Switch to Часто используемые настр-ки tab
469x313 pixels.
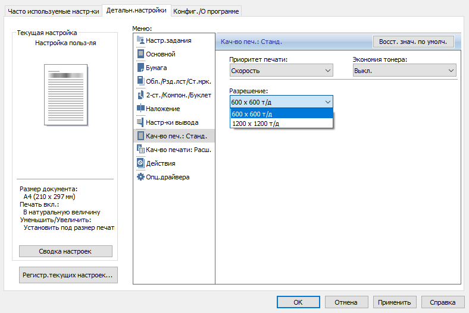(53, 11)
